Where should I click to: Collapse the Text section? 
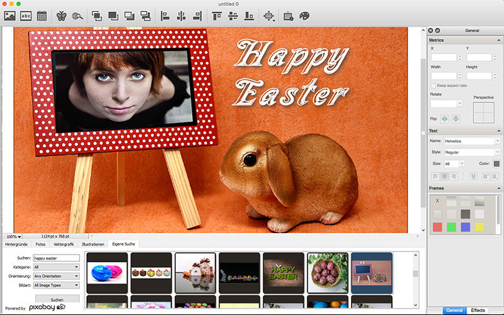[x=499, y=131]
